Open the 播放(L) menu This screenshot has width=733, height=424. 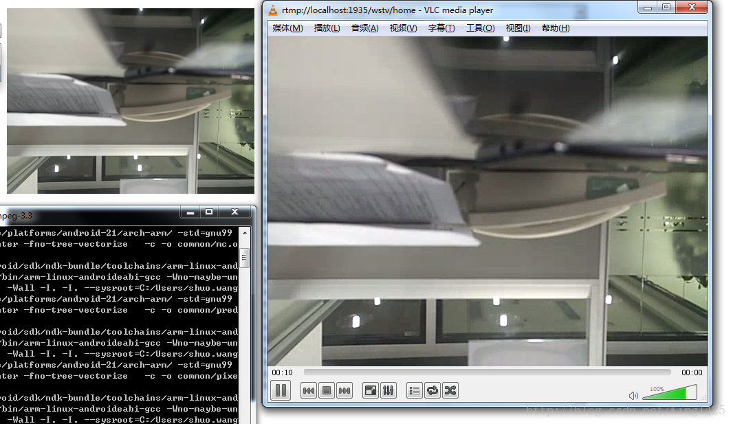point(327,28)
